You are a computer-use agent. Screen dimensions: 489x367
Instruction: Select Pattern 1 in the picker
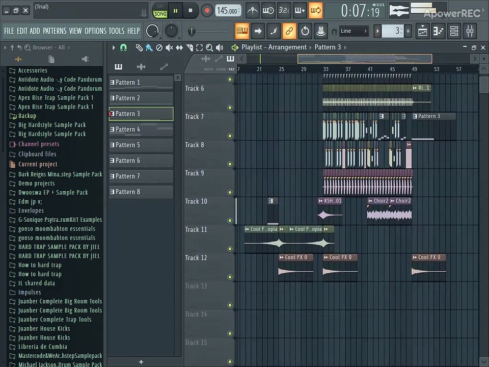coord(141,83)
